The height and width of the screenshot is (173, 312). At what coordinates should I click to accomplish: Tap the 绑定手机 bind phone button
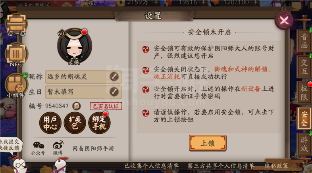99,123
